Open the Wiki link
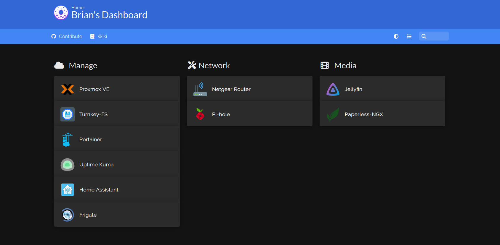The width and height of the screenshot is (500, 245). click(99, 36)
